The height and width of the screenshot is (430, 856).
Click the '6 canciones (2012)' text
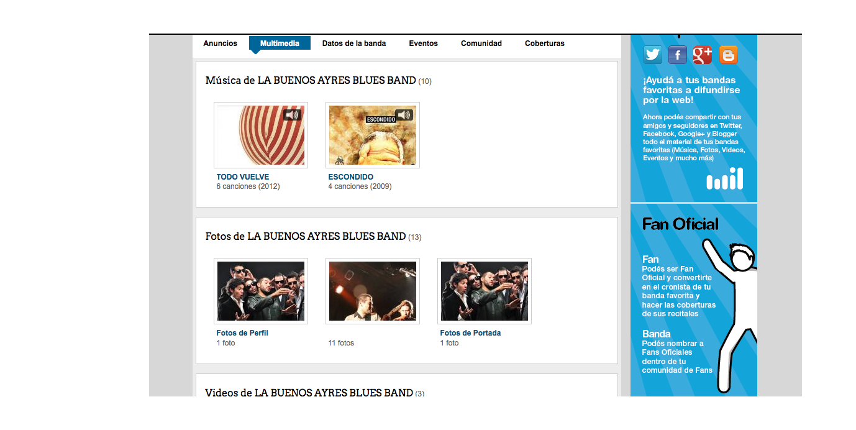point(248,186)
